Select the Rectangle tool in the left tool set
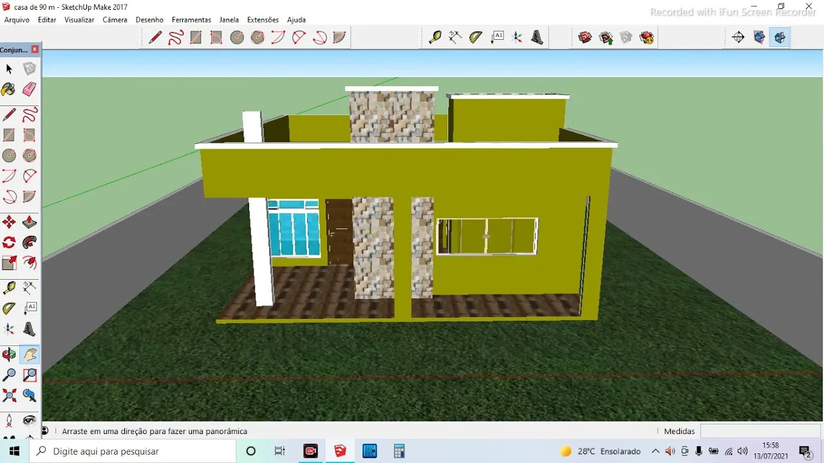The height and width of the screenshot is (463, 824). click(9, 135)
